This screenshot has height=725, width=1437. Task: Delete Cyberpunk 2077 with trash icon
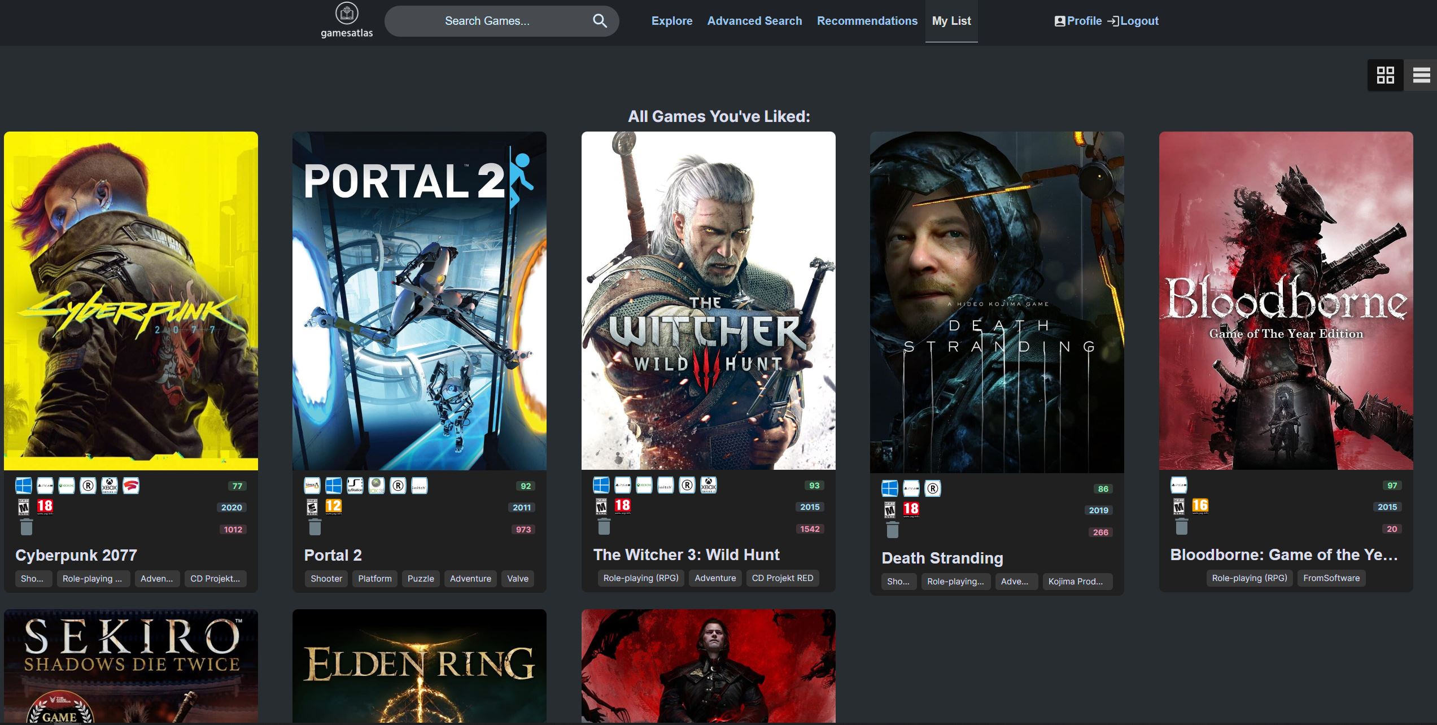click(x=27, y=527)
